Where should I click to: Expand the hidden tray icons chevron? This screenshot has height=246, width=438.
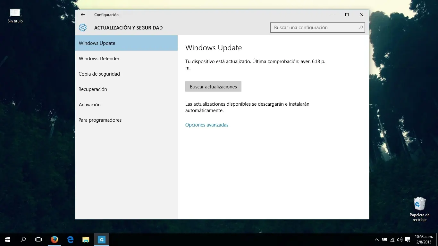[x=376, y=239]
